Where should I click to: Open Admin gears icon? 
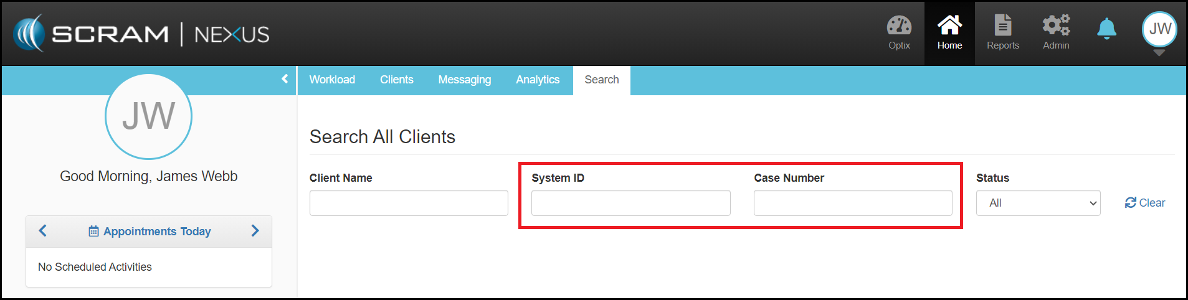[x=1056, y=26]
